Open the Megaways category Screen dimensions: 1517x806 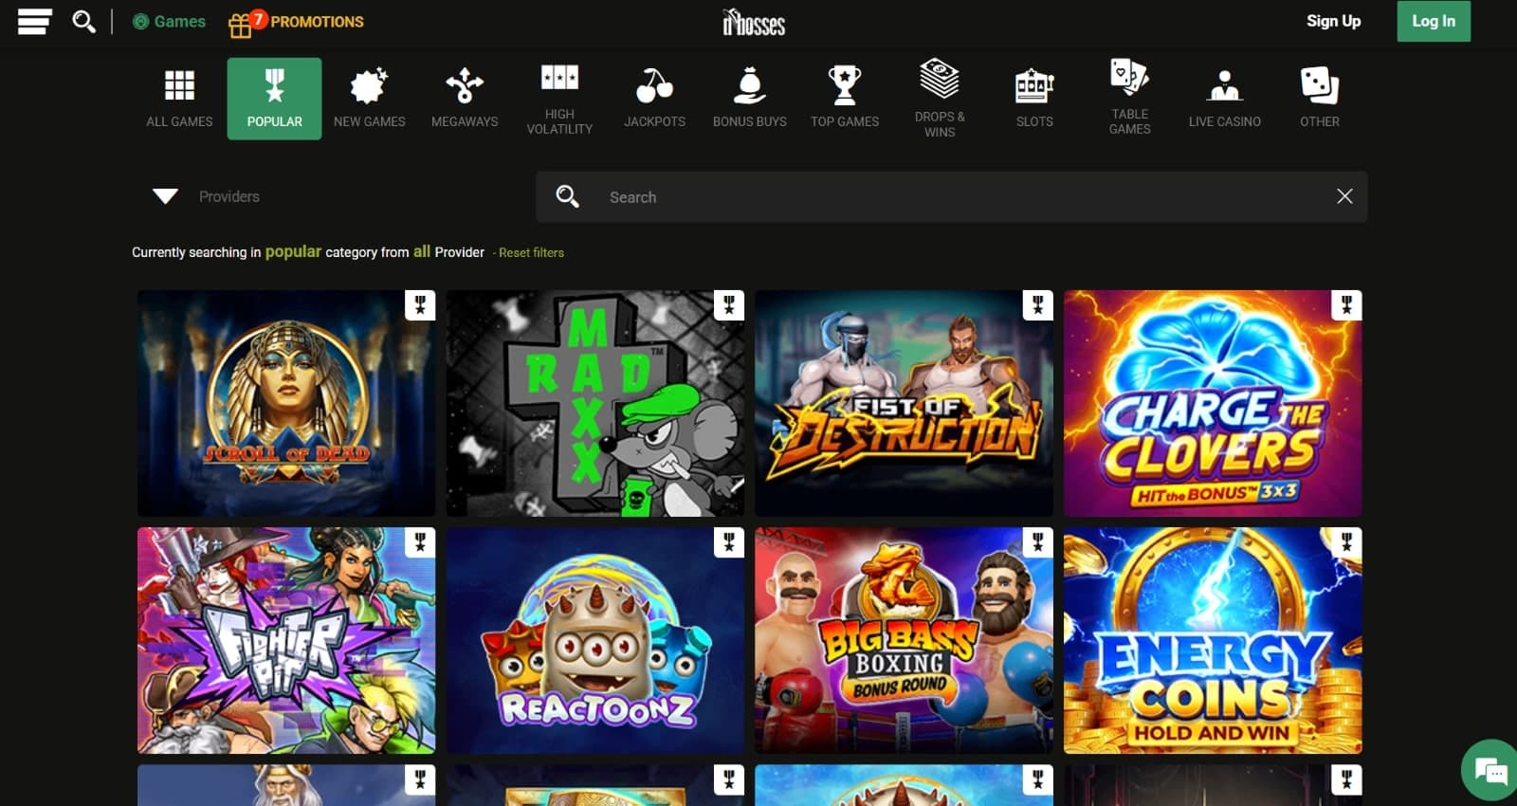coord(465,99)
